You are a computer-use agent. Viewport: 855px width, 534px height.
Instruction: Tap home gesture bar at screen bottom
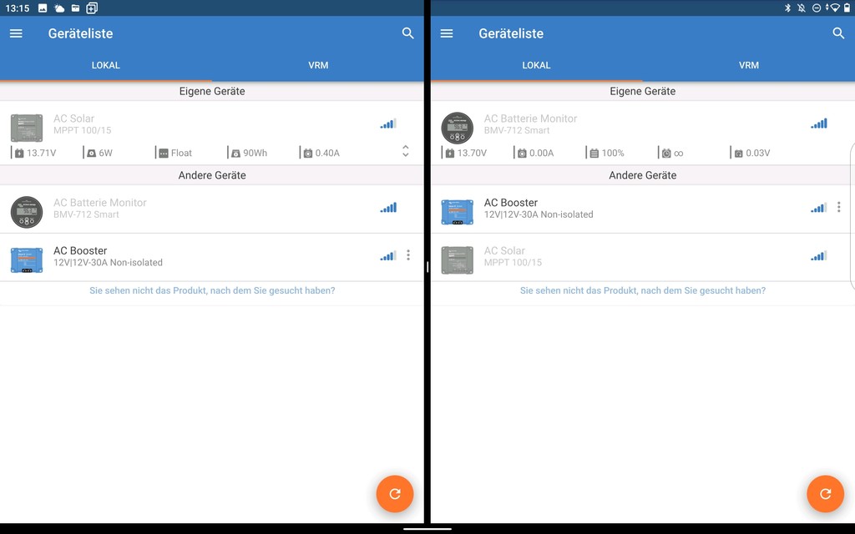point(427,528)
